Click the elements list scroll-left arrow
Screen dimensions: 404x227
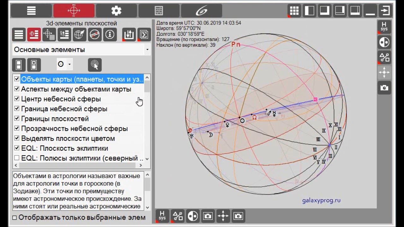16,165
